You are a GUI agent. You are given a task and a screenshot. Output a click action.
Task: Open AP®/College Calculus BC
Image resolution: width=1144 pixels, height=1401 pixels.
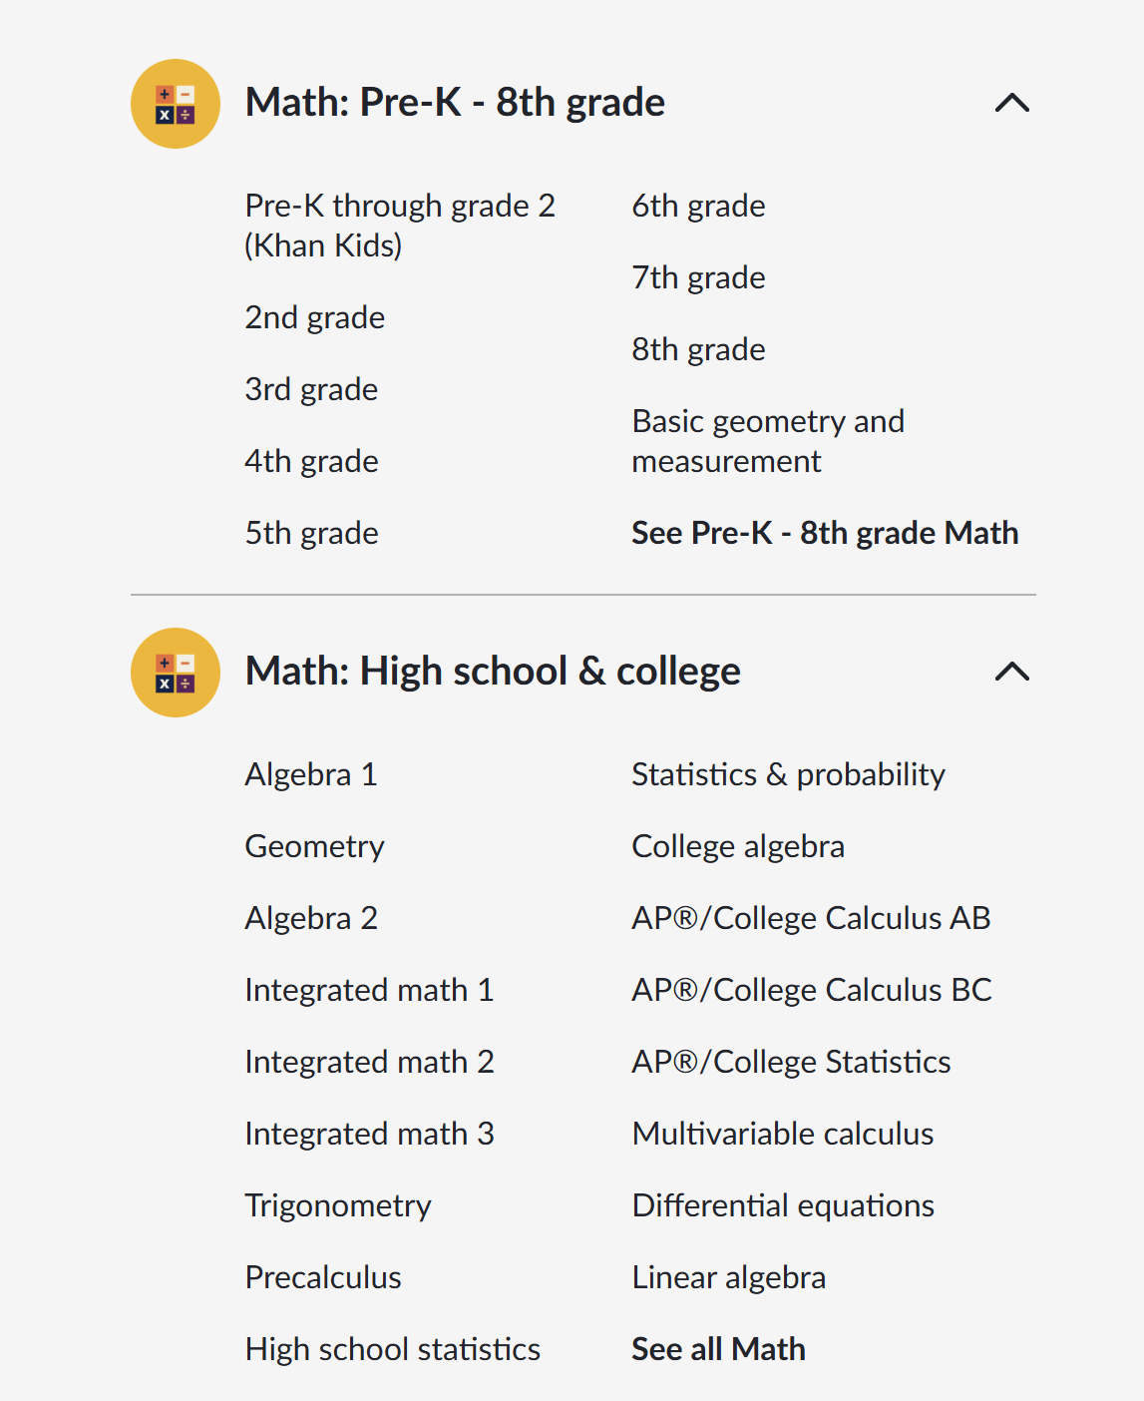point(811,990)
